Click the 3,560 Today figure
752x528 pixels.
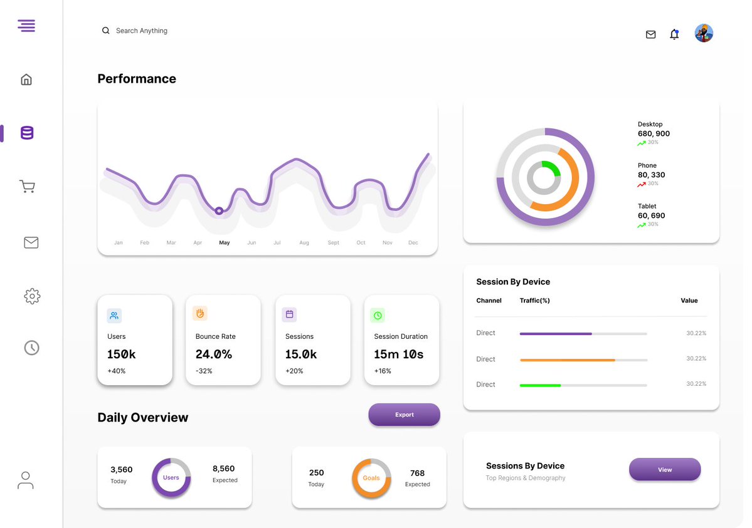pyautogui.click(x=121, y=470)
